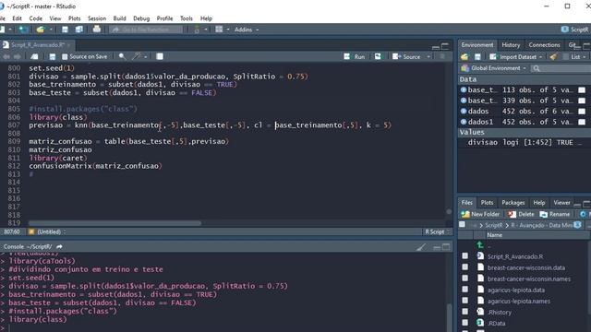
Task: Run the current line with Run button
Action: [355, 57]
